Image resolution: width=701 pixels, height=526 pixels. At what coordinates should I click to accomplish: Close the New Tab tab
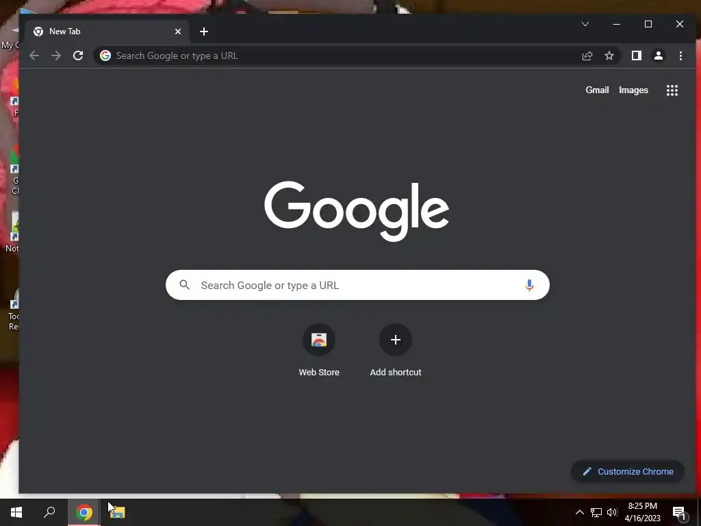tap(178, 32)
